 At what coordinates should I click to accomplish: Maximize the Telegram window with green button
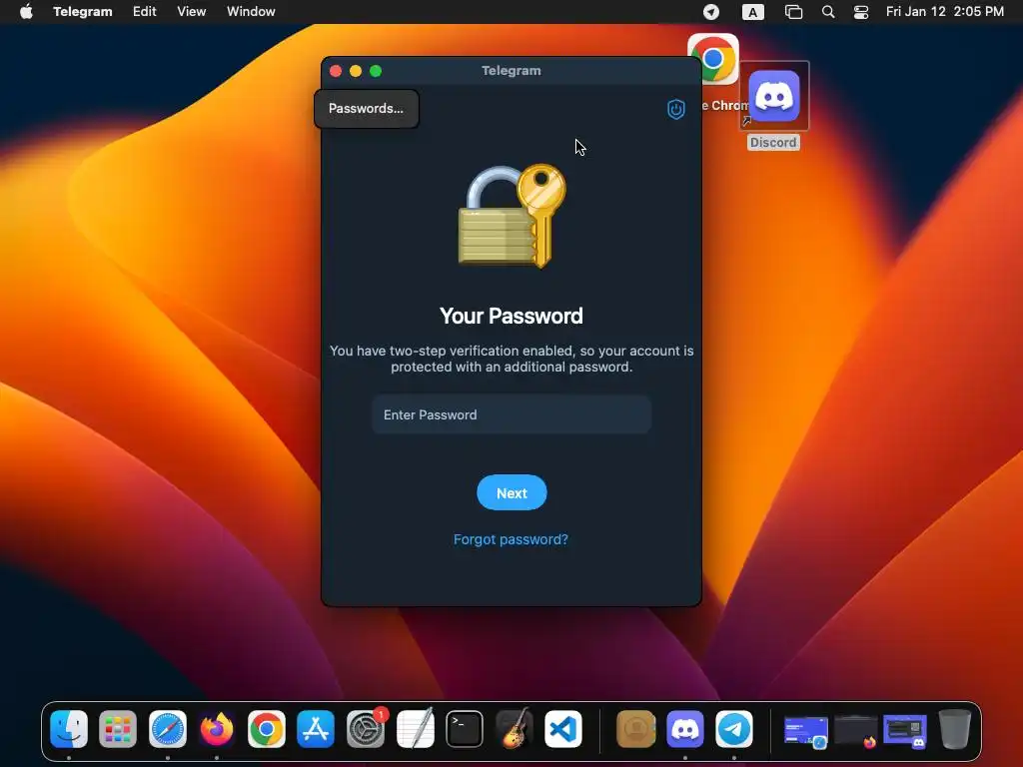point(376,71)
